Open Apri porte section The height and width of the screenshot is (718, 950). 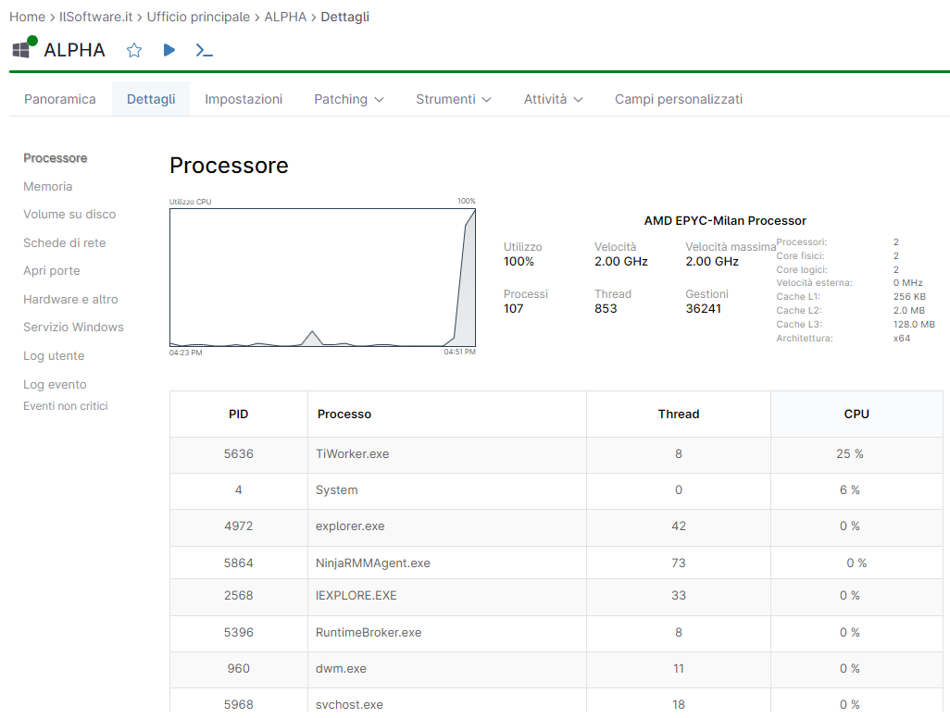click(52, 270)
